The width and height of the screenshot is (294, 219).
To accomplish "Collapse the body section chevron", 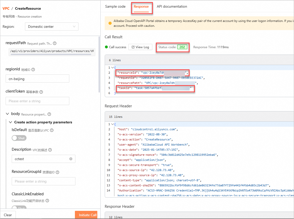I will point(7,114).
